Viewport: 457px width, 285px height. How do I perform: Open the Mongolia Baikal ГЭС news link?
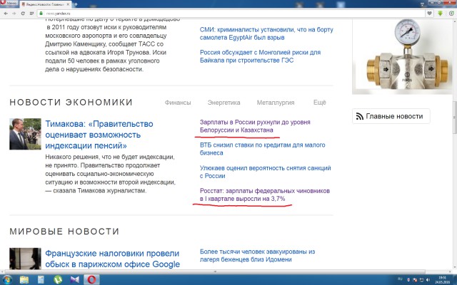pyautogui.click(x=260, y=56)
